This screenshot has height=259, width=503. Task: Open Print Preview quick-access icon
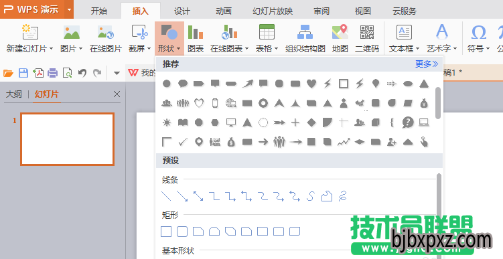tap(68, 73)
